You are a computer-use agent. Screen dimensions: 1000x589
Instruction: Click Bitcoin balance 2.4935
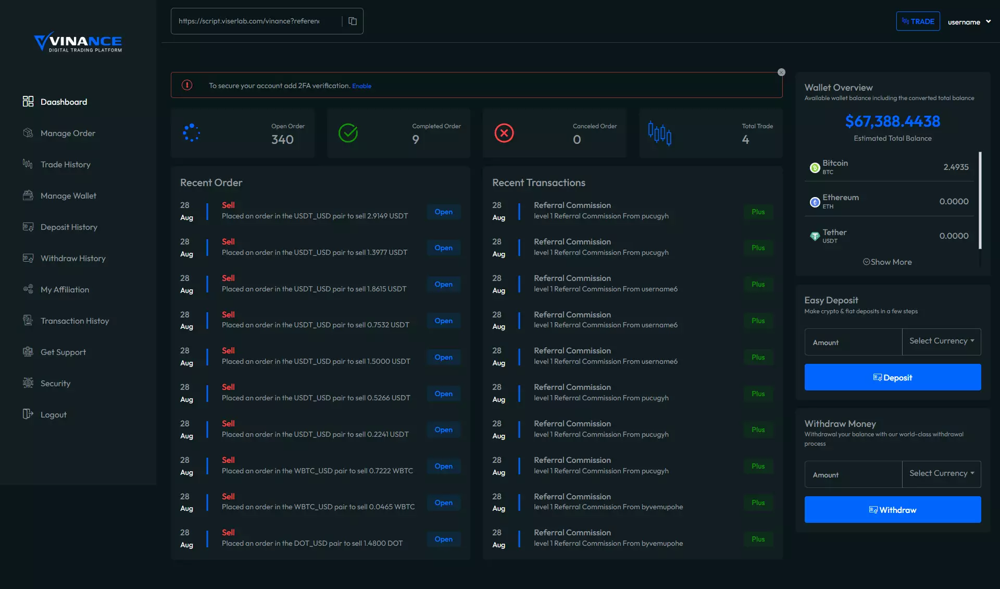(x=956, y=167)
